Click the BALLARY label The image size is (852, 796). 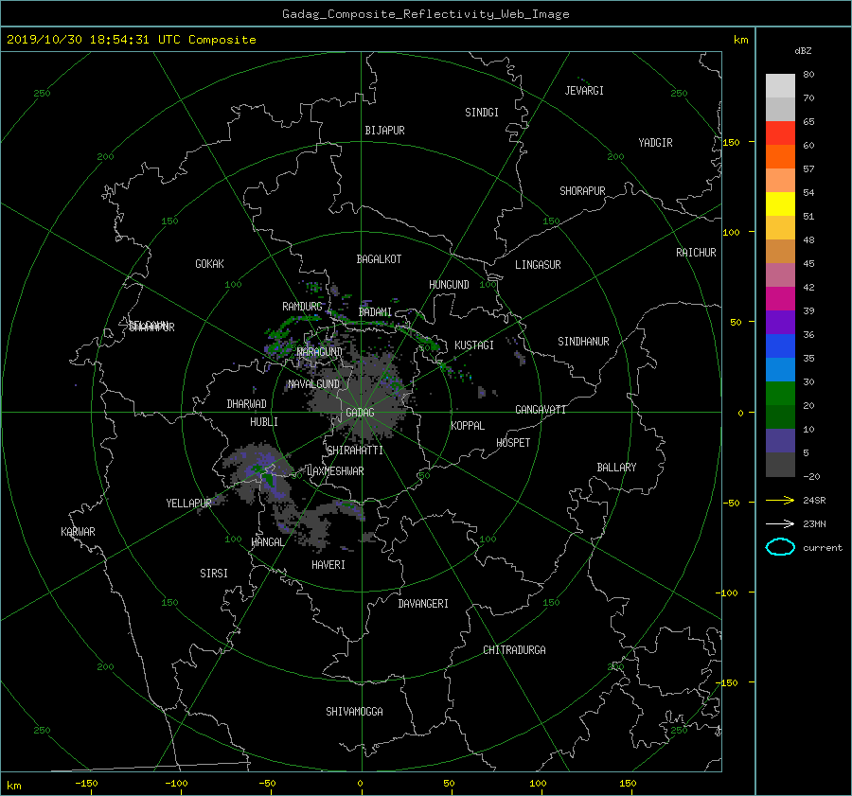point(616,468)
